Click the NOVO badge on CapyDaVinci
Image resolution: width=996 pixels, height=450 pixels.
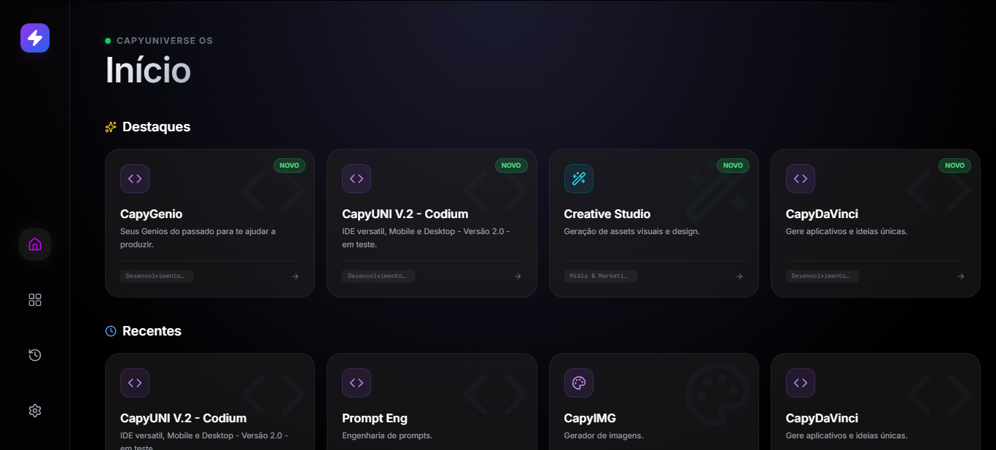tap(954, 165)
